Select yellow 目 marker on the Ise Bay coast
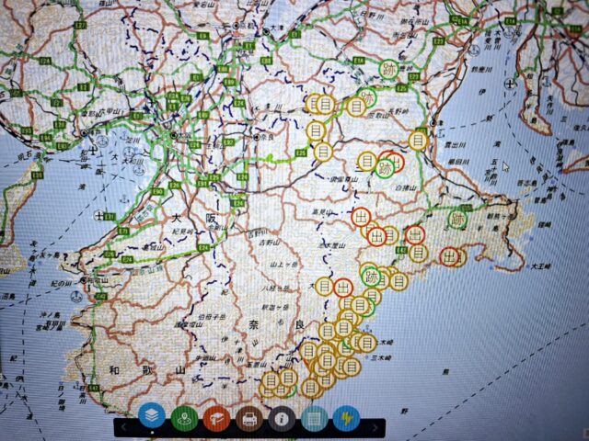589x441 pixels. point(418,140)
